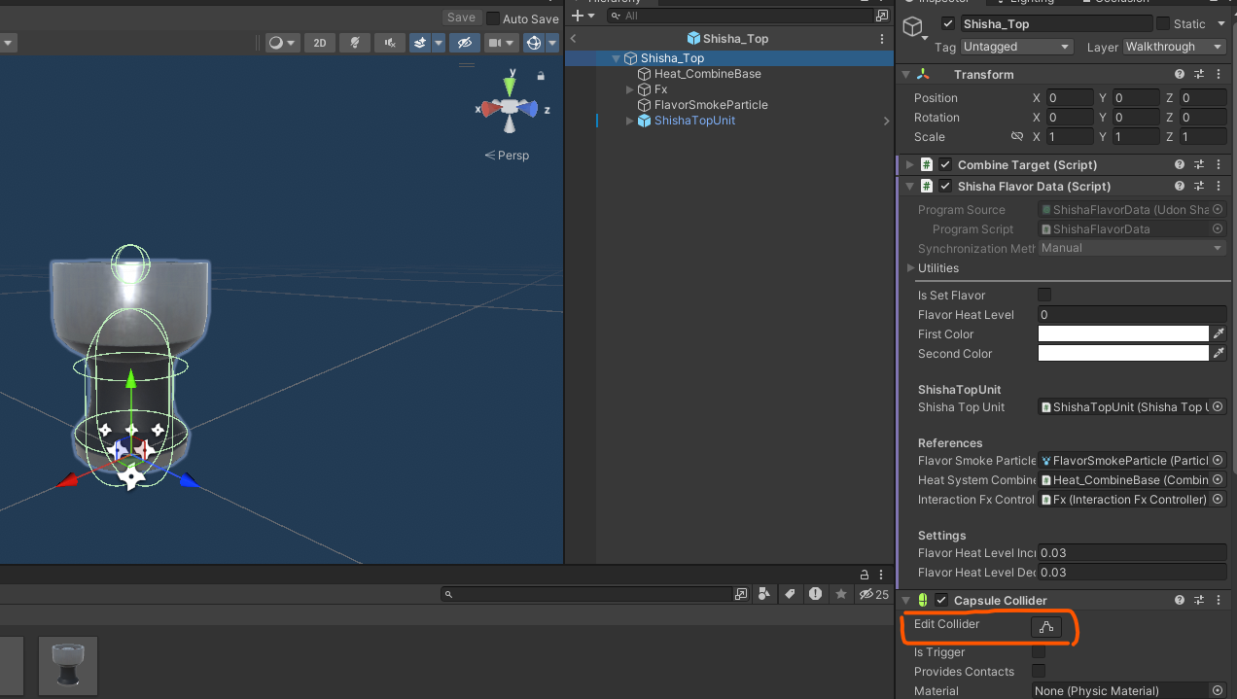
Task: Toggle scene visibility of hidden objects
Action: [x=466, y=43]
